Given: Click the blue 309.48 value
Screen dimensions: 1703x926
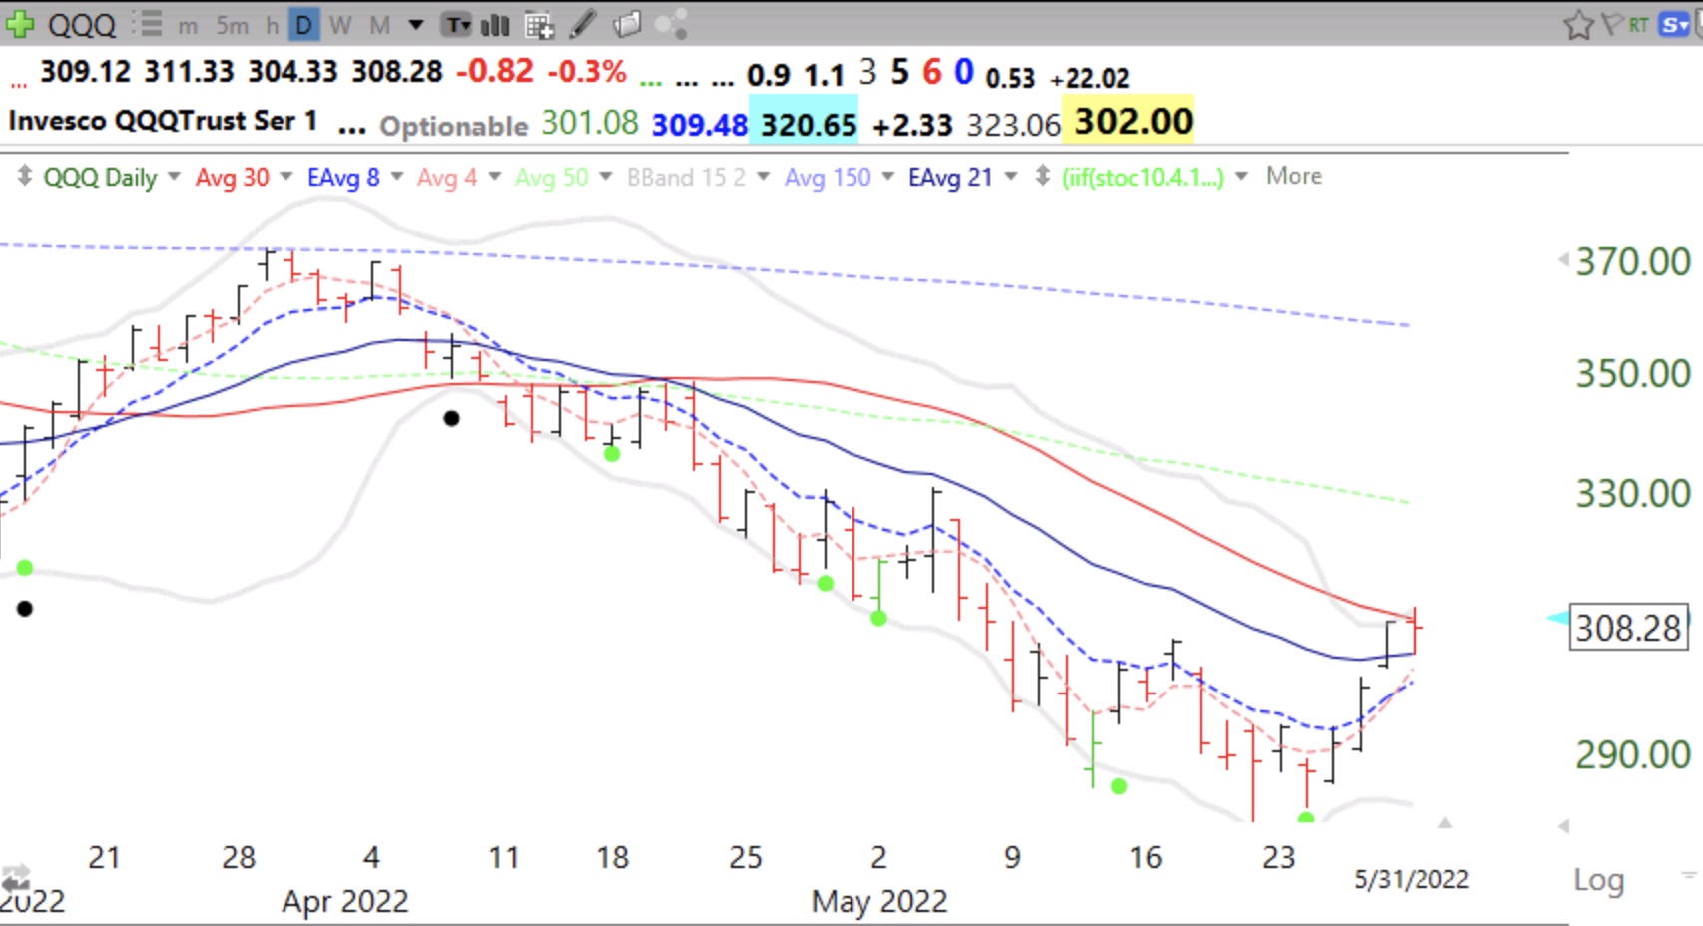Looking at the screenshot, I should (x=699, y=125).
